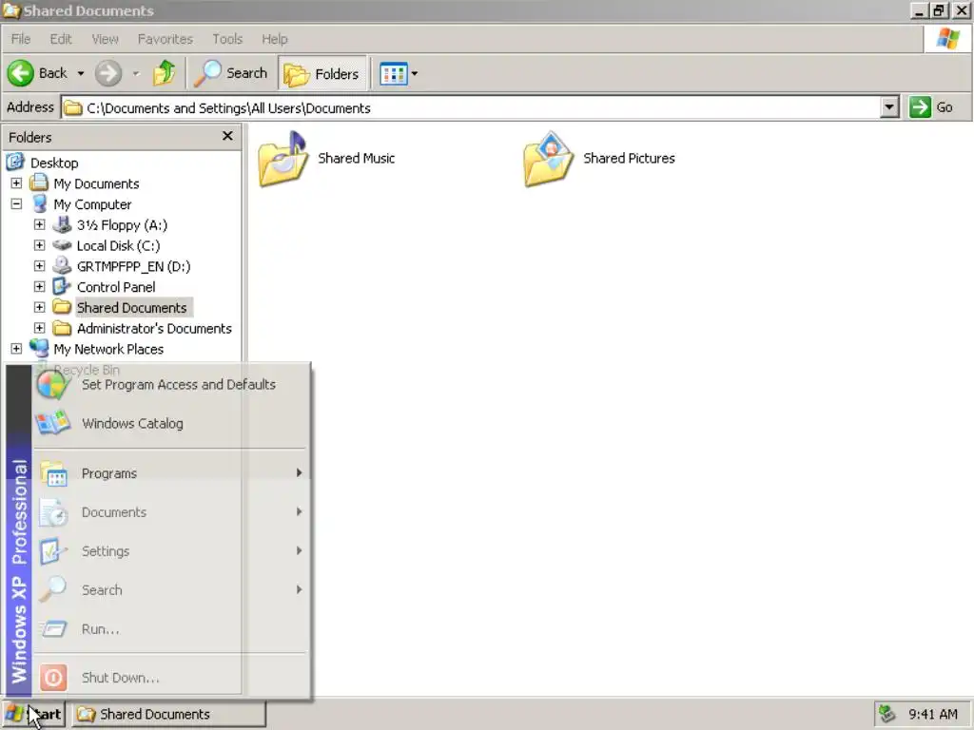Click the My Documents folder icon
974x730 pixels.
click(x=39, y=182)
